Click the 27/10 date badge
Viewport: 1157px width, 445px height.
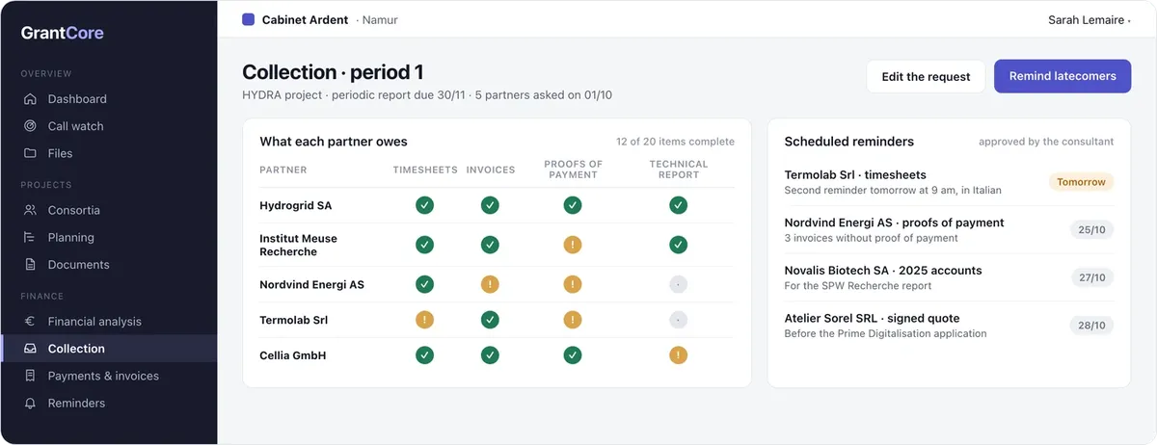(x=1092, y=277)
